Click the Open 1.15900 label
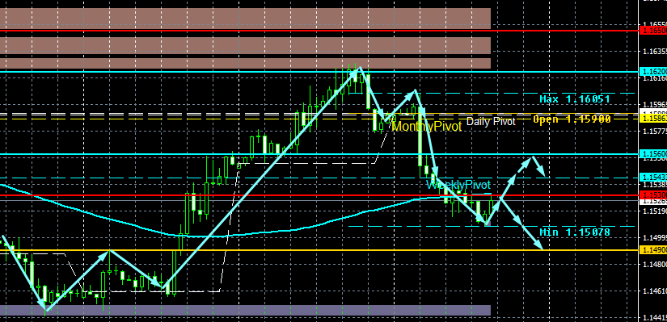 (x=572, y=119)
